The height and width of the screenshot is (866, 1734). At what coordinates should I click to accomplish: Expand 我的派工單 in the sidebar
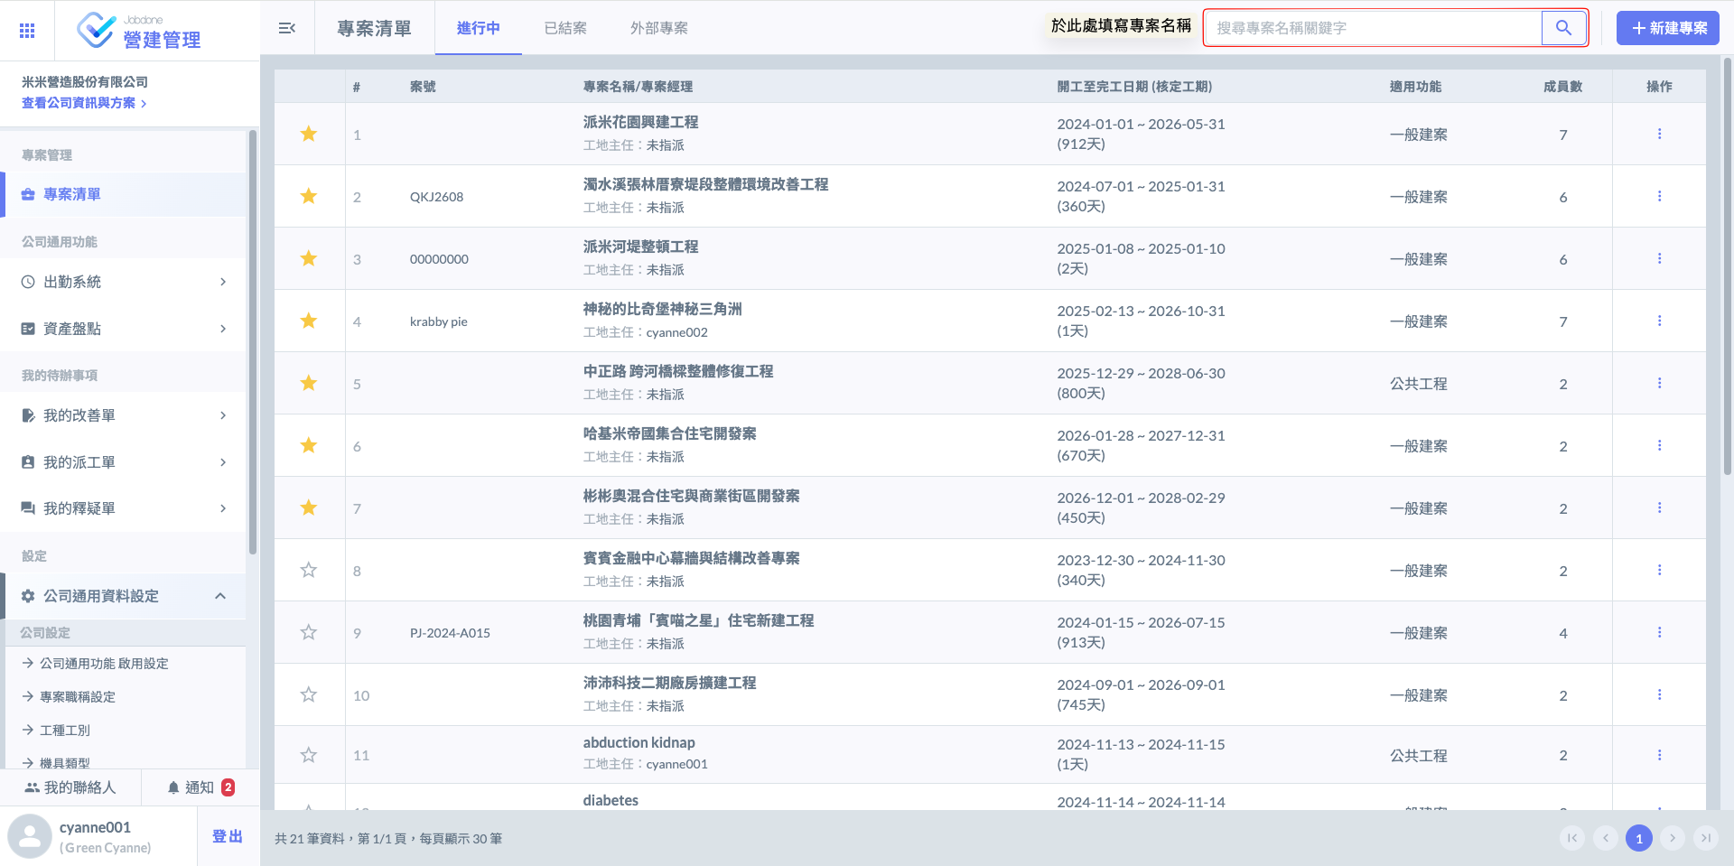124,462
